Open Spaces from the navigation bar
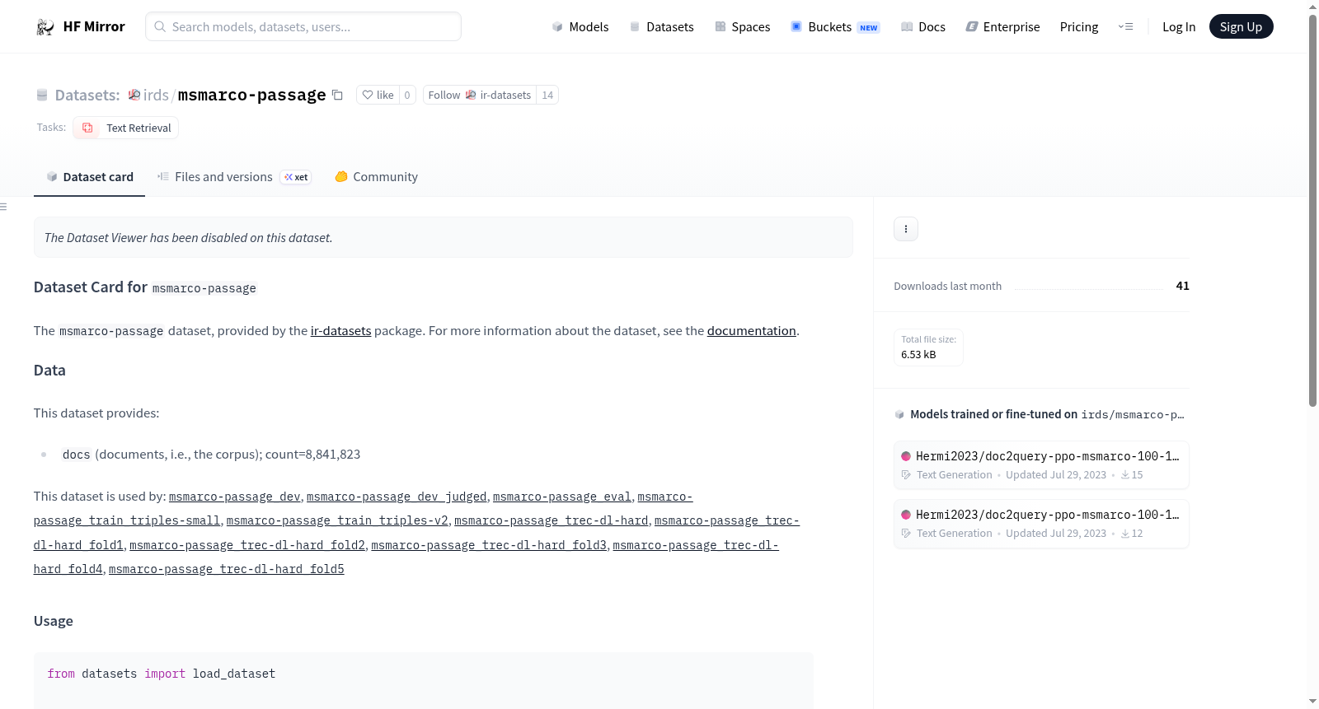The height and width of the screenshot is (709, 1319). coord(743,26)
